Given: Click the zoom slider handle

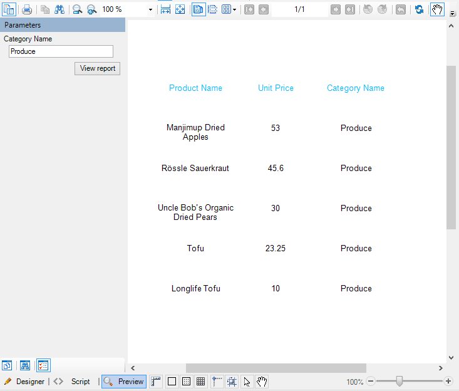Looking at the screenshot, I should (x=400, y=381).
